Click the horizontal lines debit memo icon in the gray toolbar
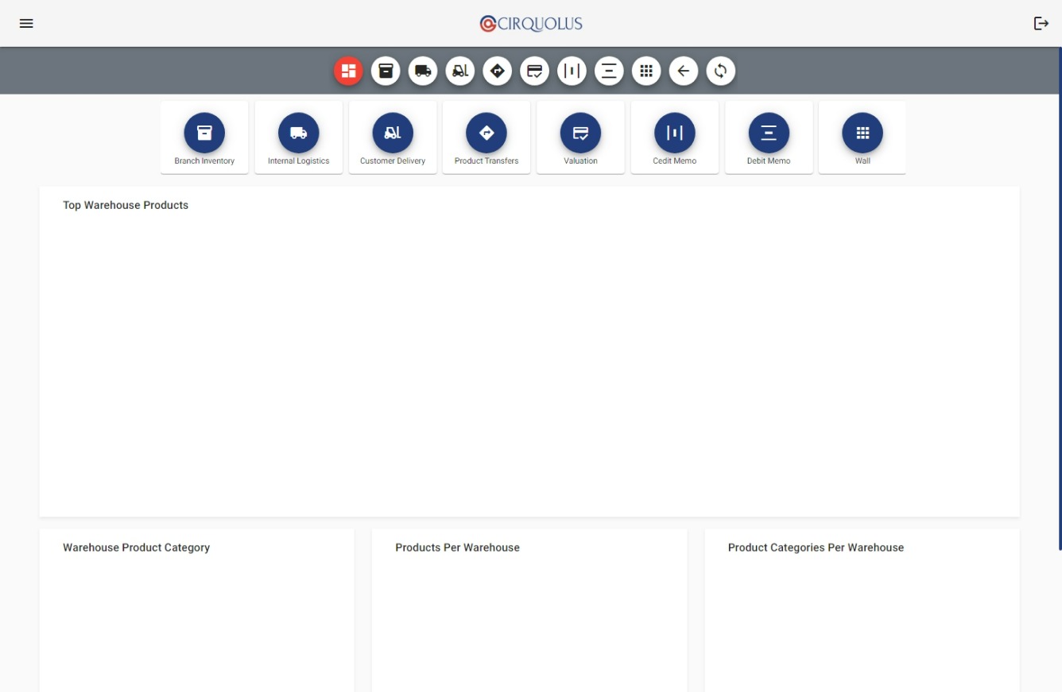The image size is (1062, 692). [x=609, y=71]
